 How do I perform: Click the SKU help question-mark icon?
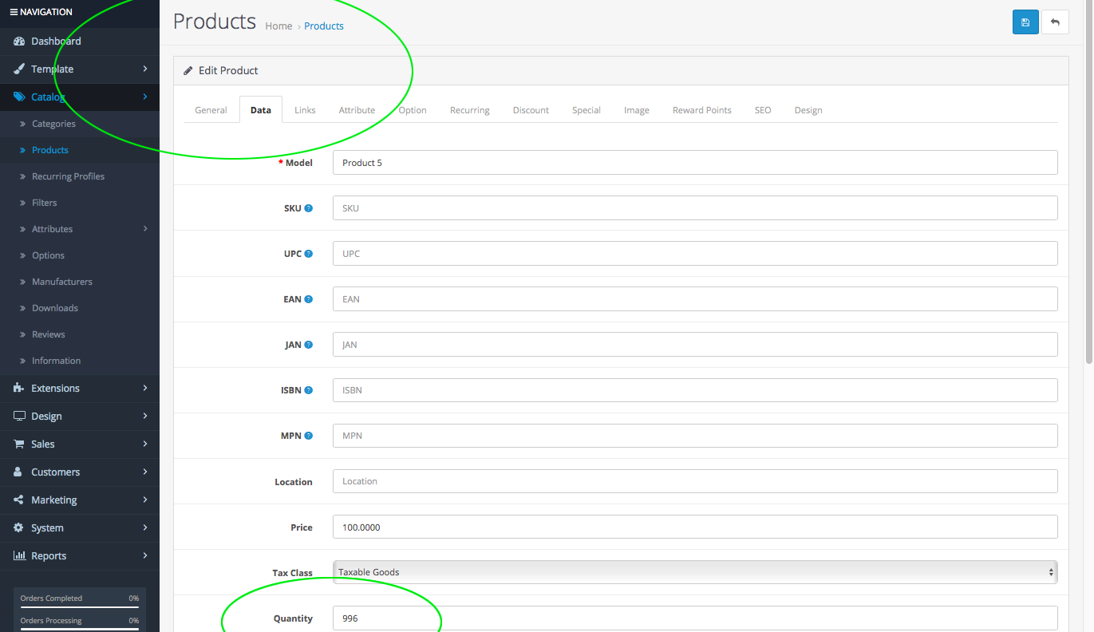coord(309,208)
